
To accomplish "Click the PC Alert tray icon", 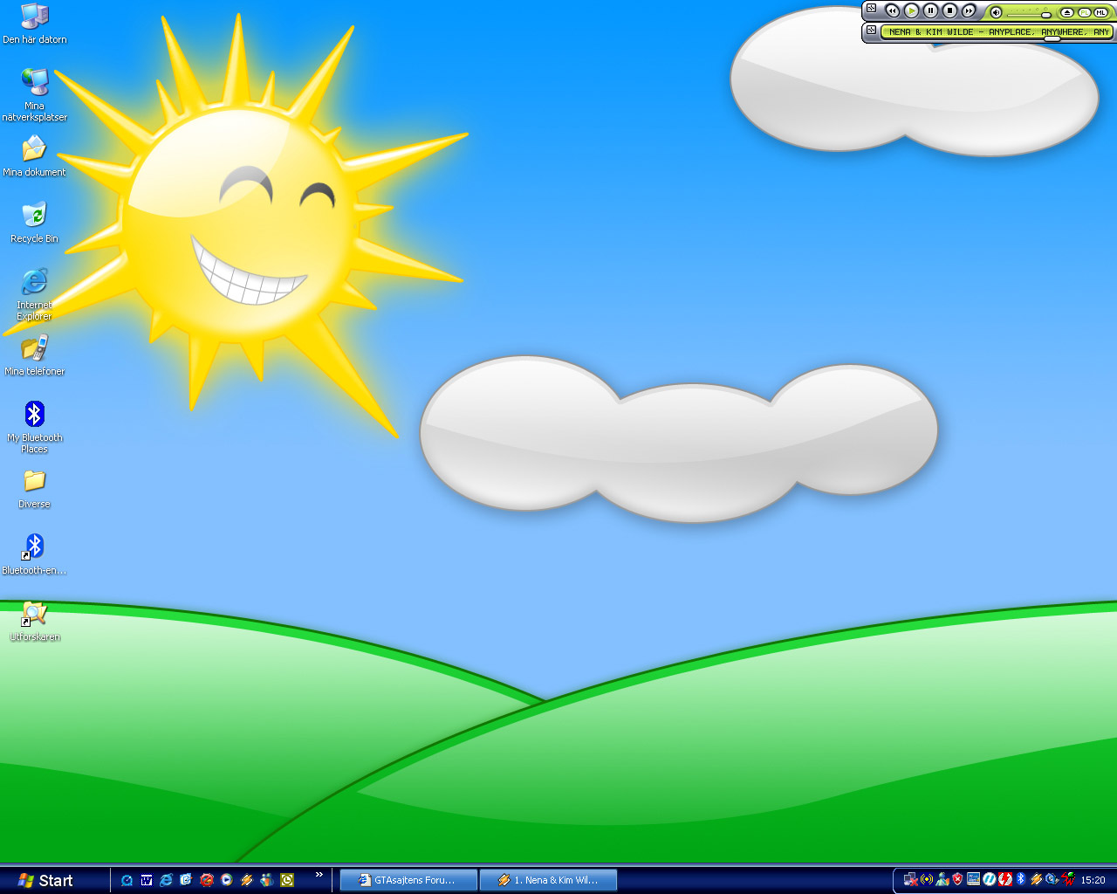I will point(973,879).
